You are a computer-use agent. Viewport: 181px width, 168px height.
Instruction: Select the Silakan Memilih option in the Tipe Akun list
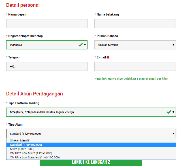click(91, 140)
